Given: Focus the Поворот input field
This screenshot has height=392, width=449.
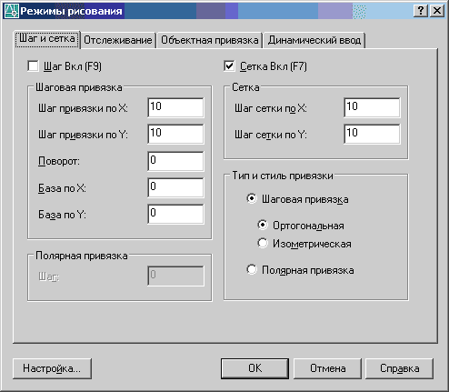Looking at the screenshot, I should [175, 161].
